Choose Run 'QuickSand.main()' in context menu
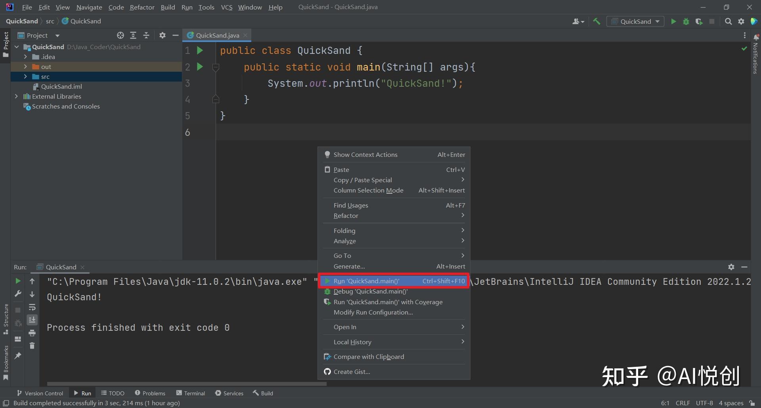 [394, 281]
